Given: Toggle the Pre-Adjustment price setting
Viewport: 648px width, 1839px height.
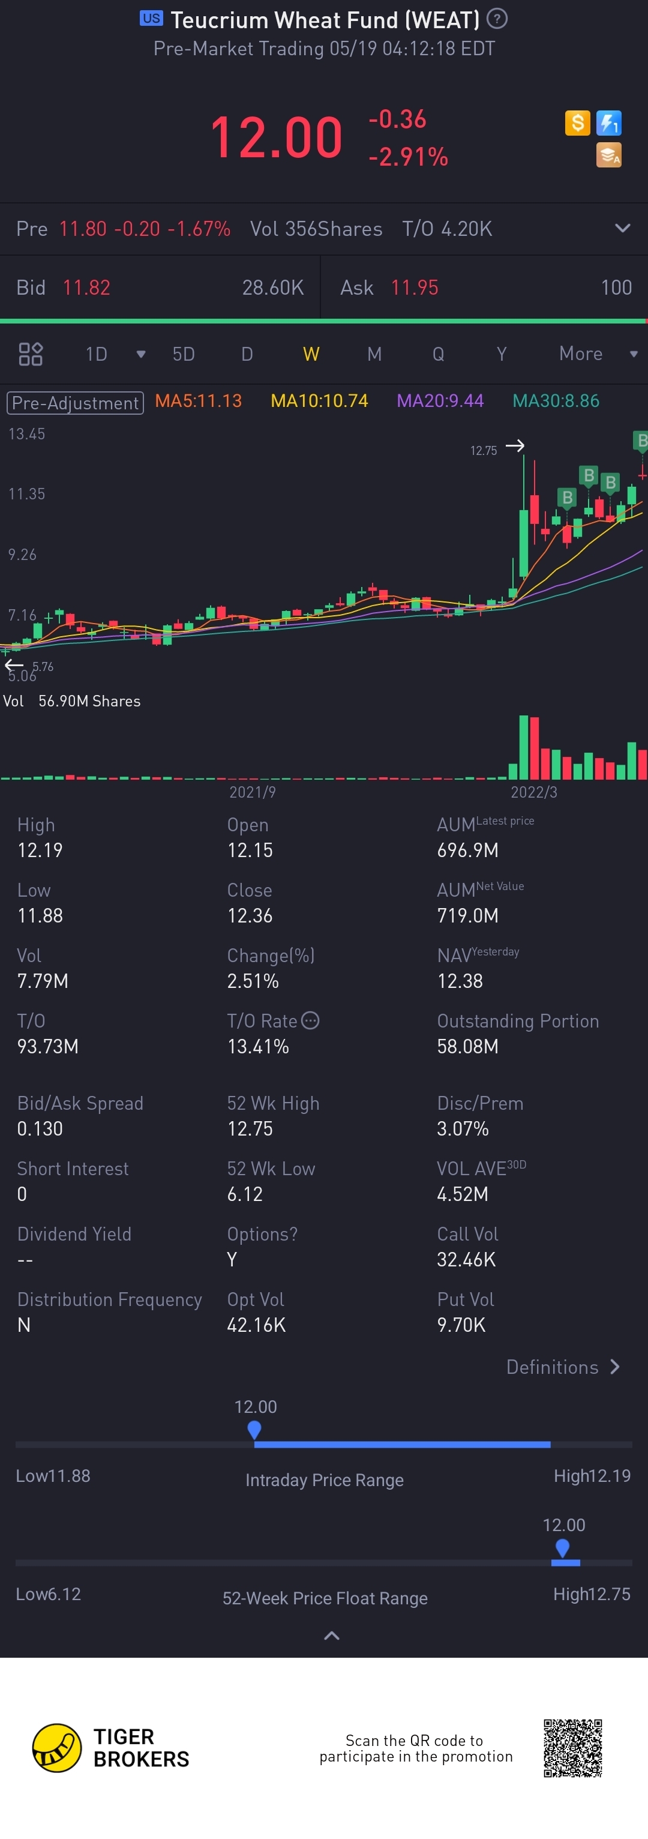Looking at the screenshot, I should click(75, 403).
